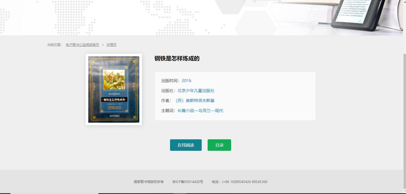Click the 详情页 breadcrumb link
This screenshot has width=406, height=194.
click(x=111, y=45)
